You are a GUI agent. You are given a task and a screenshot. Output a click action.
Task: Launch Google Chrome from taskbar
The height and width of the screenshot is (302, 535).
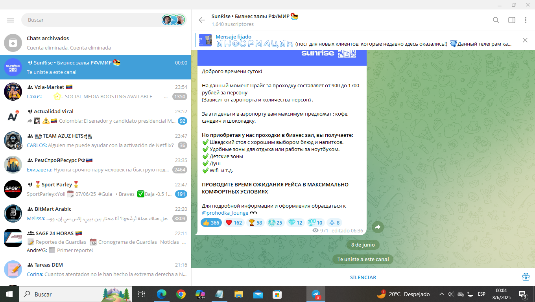coord(181,294)
